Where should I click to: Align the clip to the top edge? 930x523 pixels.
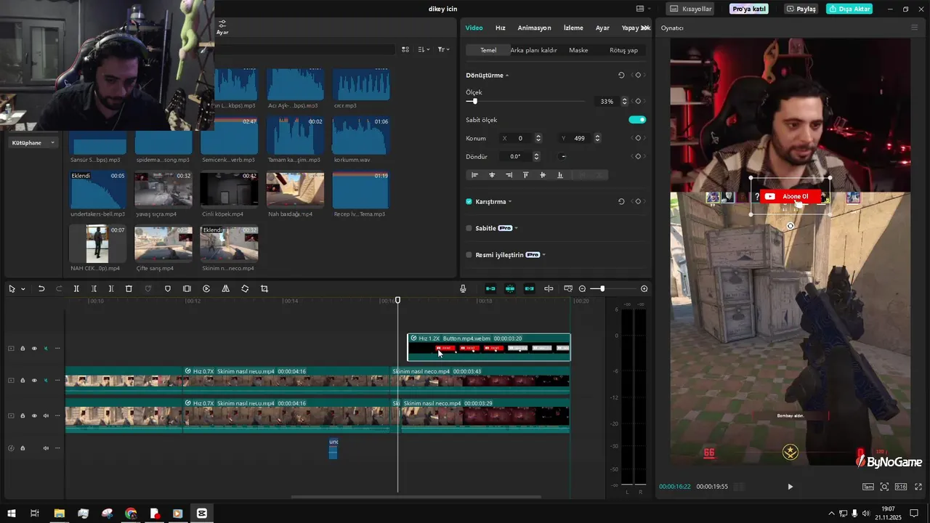point(526,175)
